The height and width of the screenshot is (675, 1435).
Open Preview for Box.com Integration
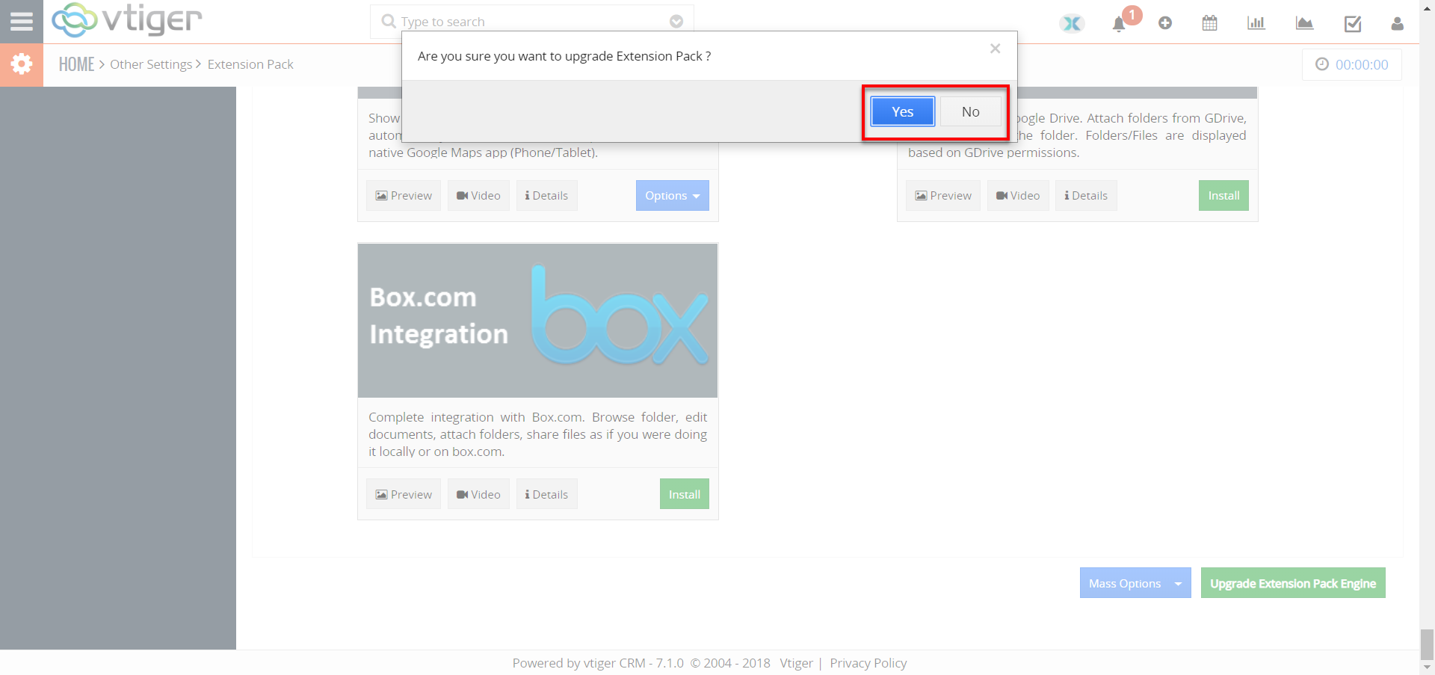(x=404, y=494)
